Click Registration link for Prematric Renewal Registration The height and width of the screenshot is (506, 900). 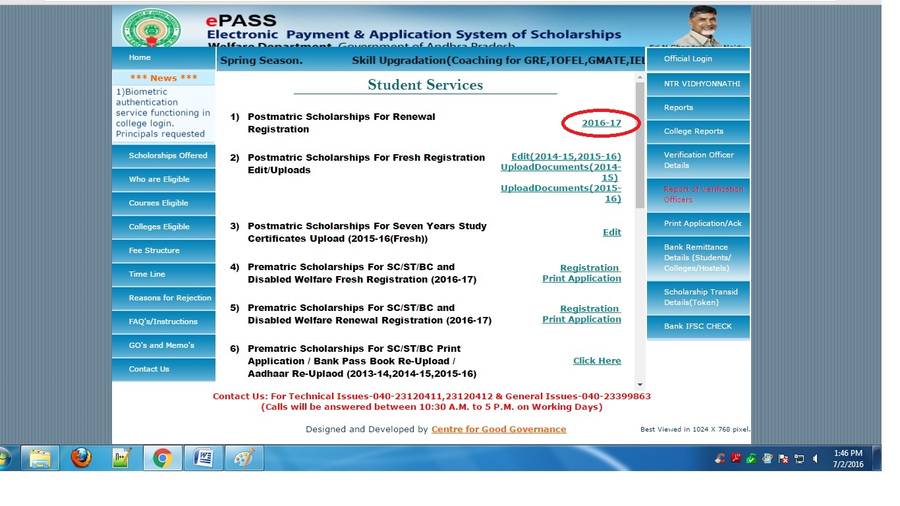pos(590,309)
